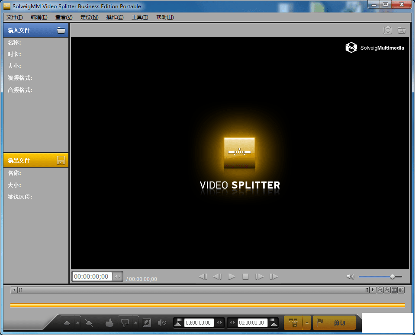The width and height of the screenshot is (415, 335).
Task: Zoom in the timeline
Action: point(387,290)
